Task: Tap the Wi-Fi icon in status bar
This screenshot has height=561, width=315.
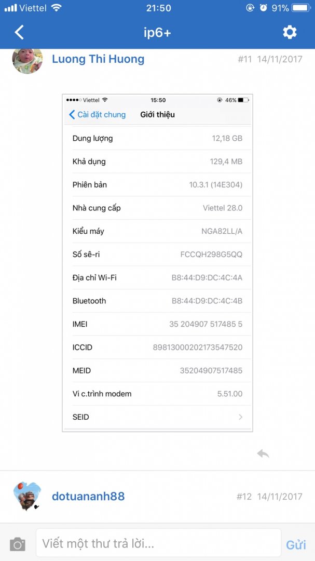Action: point(57,8)
